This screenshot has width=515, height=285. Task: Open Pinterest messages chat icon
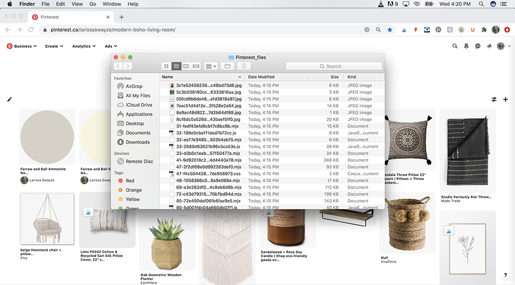tap(477, 46)
